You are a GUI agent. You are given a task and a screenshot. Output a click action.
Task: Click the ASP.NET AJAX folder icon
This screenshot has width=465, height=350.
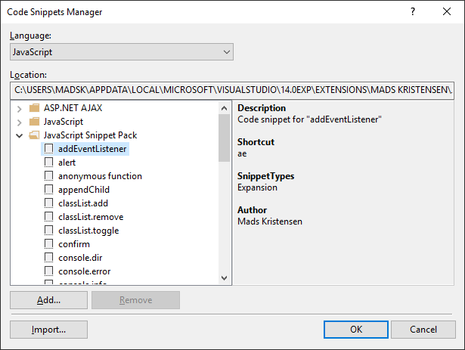click(33, 108)
